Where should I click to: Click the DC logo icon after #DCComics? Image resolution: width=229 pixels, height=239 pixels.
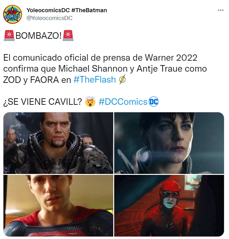pyautogui.click(x=154, y=102)
